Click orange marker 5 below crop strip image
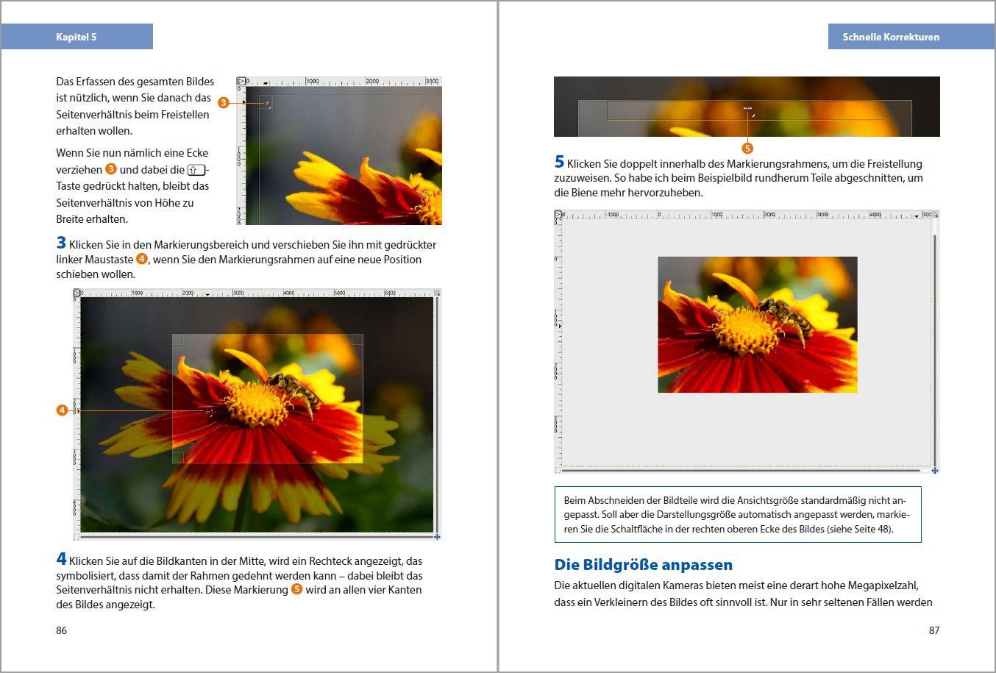The image size is (996, 673). (x=747, y=149)
